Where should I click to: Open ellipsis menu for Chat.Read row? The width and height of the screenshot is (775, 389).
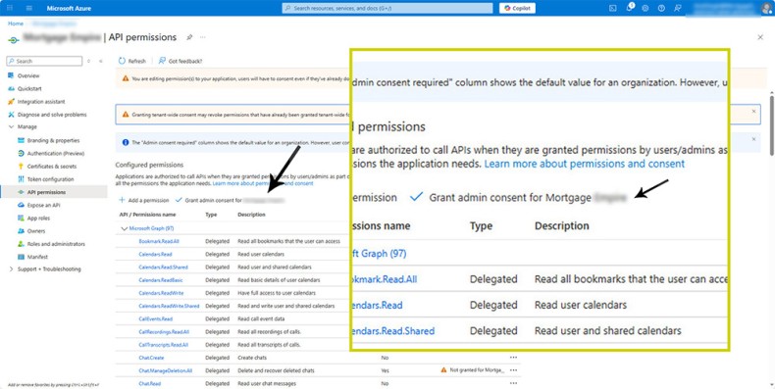click(513, 383)
